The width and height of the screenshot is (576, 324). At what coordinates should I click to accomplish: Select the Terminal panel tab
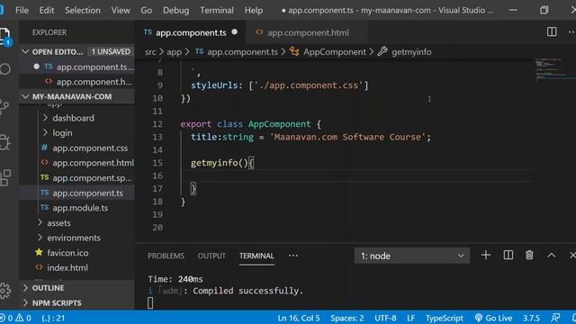256,256
